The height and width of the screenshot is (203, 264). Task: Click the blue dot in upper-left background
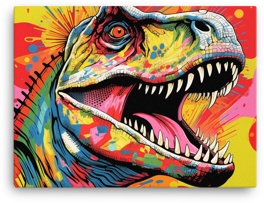[x=33, y=48]
